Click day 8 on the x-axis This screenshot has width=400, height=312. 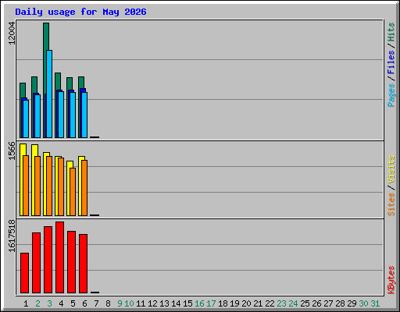tap(108, 303)
